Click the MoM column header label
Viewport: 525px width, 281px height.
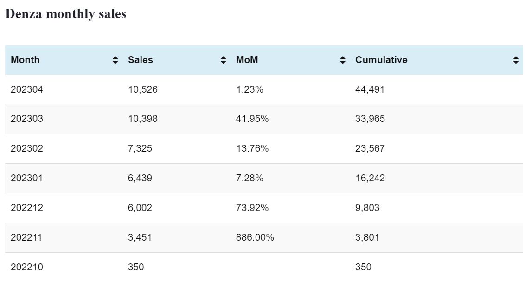(247, 60)
